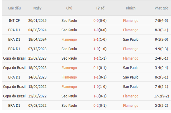Click the "Giải đấu" column header
The height and width of the screenshot is (113, 171).
click(14, 8)
